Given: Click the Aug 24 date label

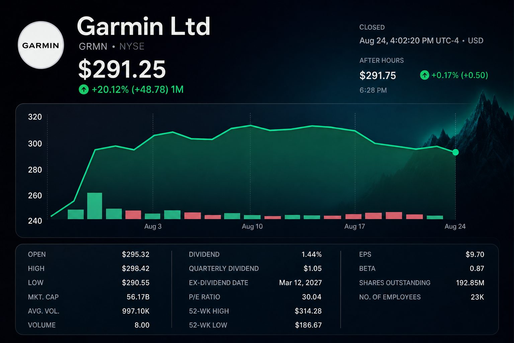Looking at the screenshot, I should 455,226.
